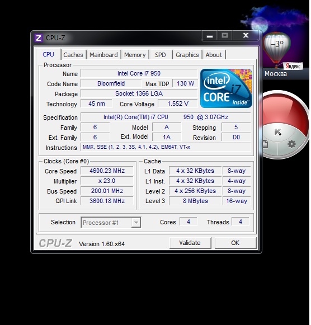Click the Version 1.60.x64 text
311x325 pixels.
[x=102, y=244]
